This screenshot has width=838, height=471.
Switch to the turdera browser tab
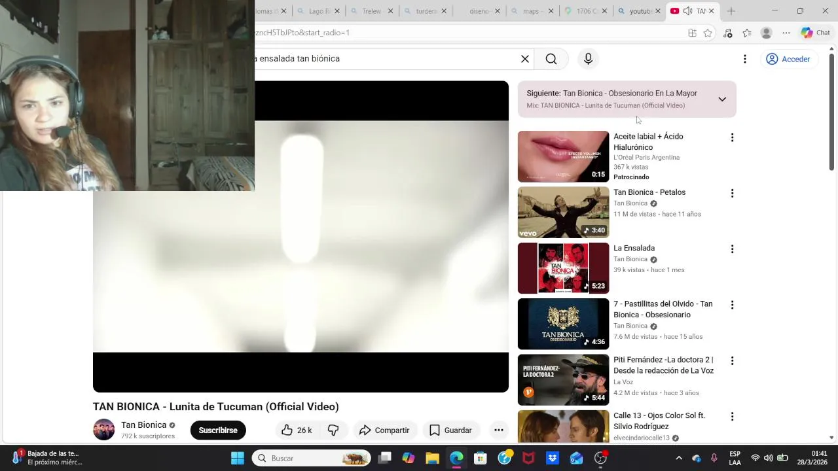[x=426, y=11]
